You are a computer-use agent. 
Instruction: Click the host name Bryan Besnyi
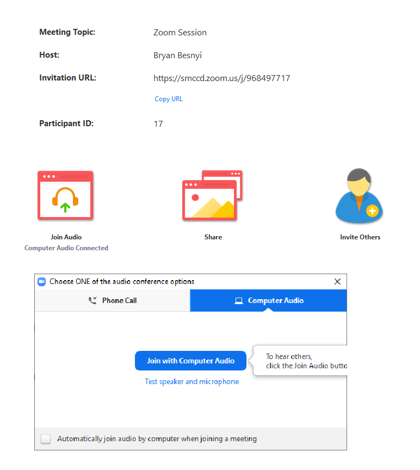pos(177,55)
